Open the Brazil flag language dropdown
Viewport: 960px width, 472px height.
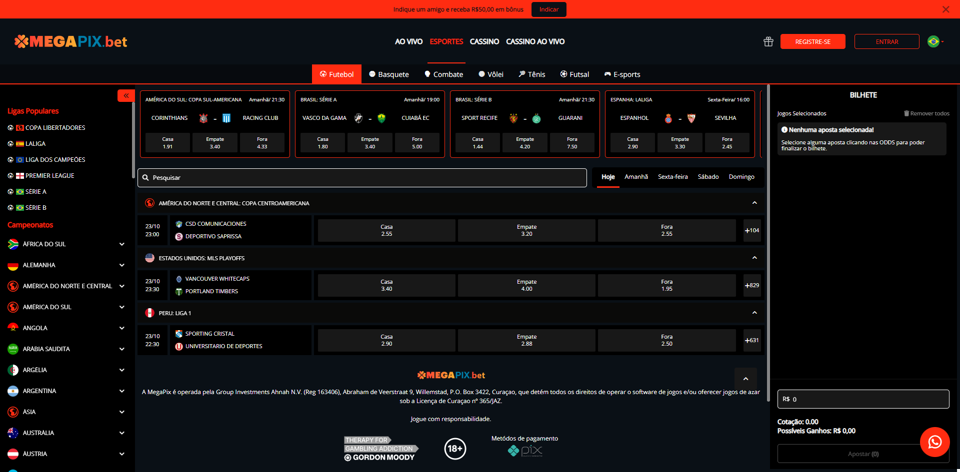935,41
